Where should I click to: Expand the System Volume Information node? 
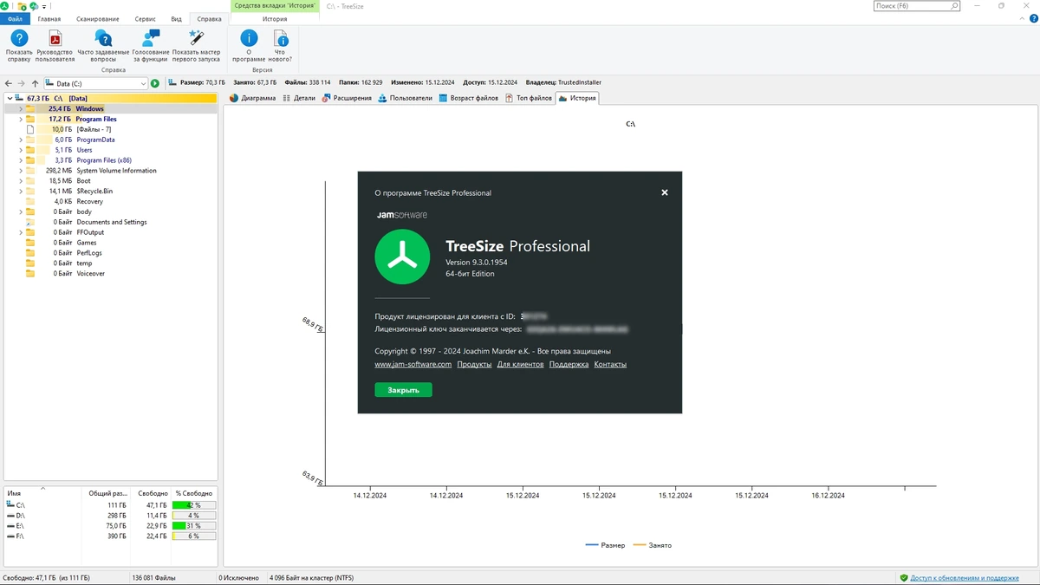(20, 171)
